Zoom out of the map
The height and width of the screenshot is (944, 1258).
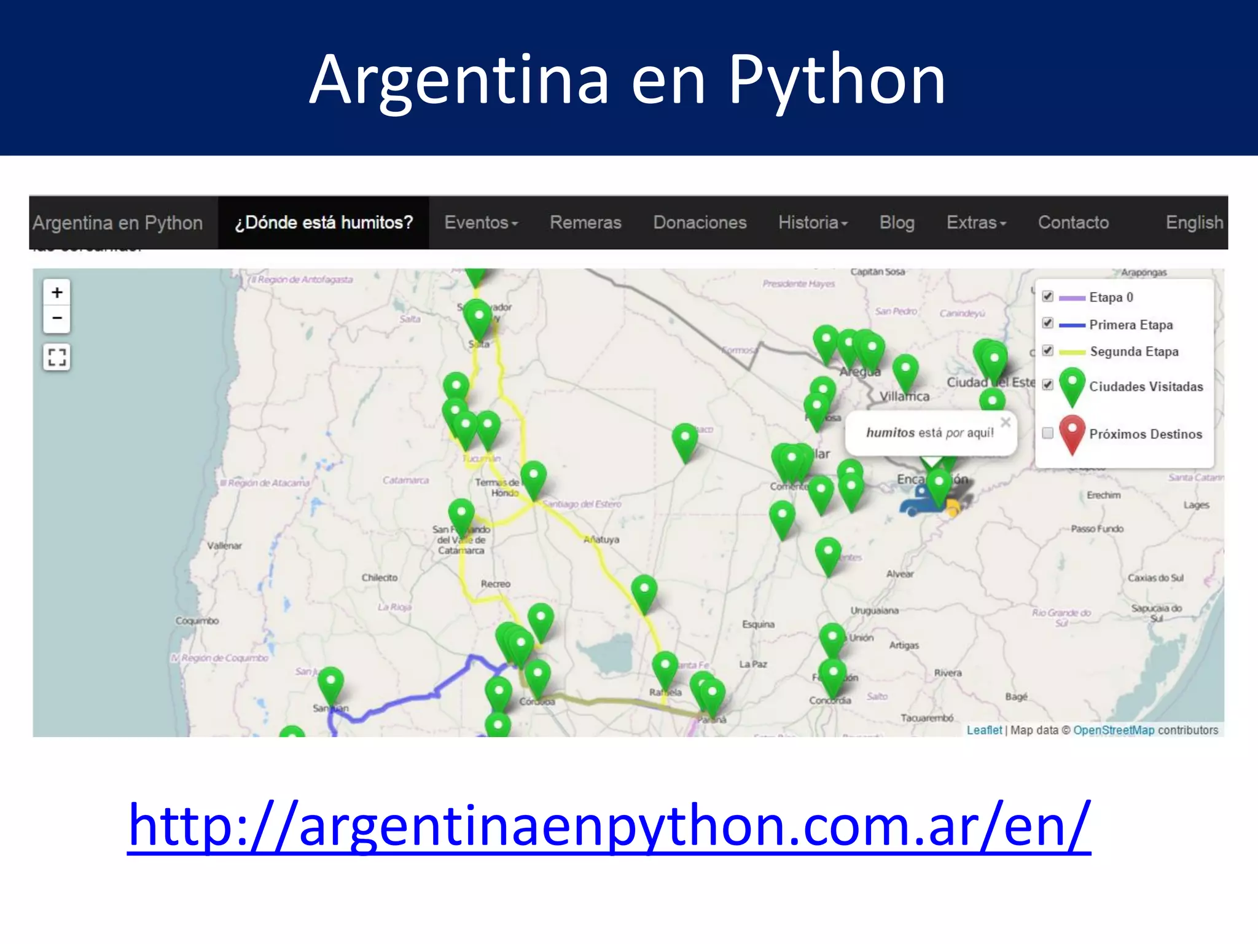(x=57, y=318)
